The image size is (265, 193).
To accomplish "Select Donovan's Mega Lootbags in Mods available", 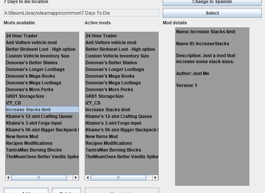I will [x=42, y=83].
